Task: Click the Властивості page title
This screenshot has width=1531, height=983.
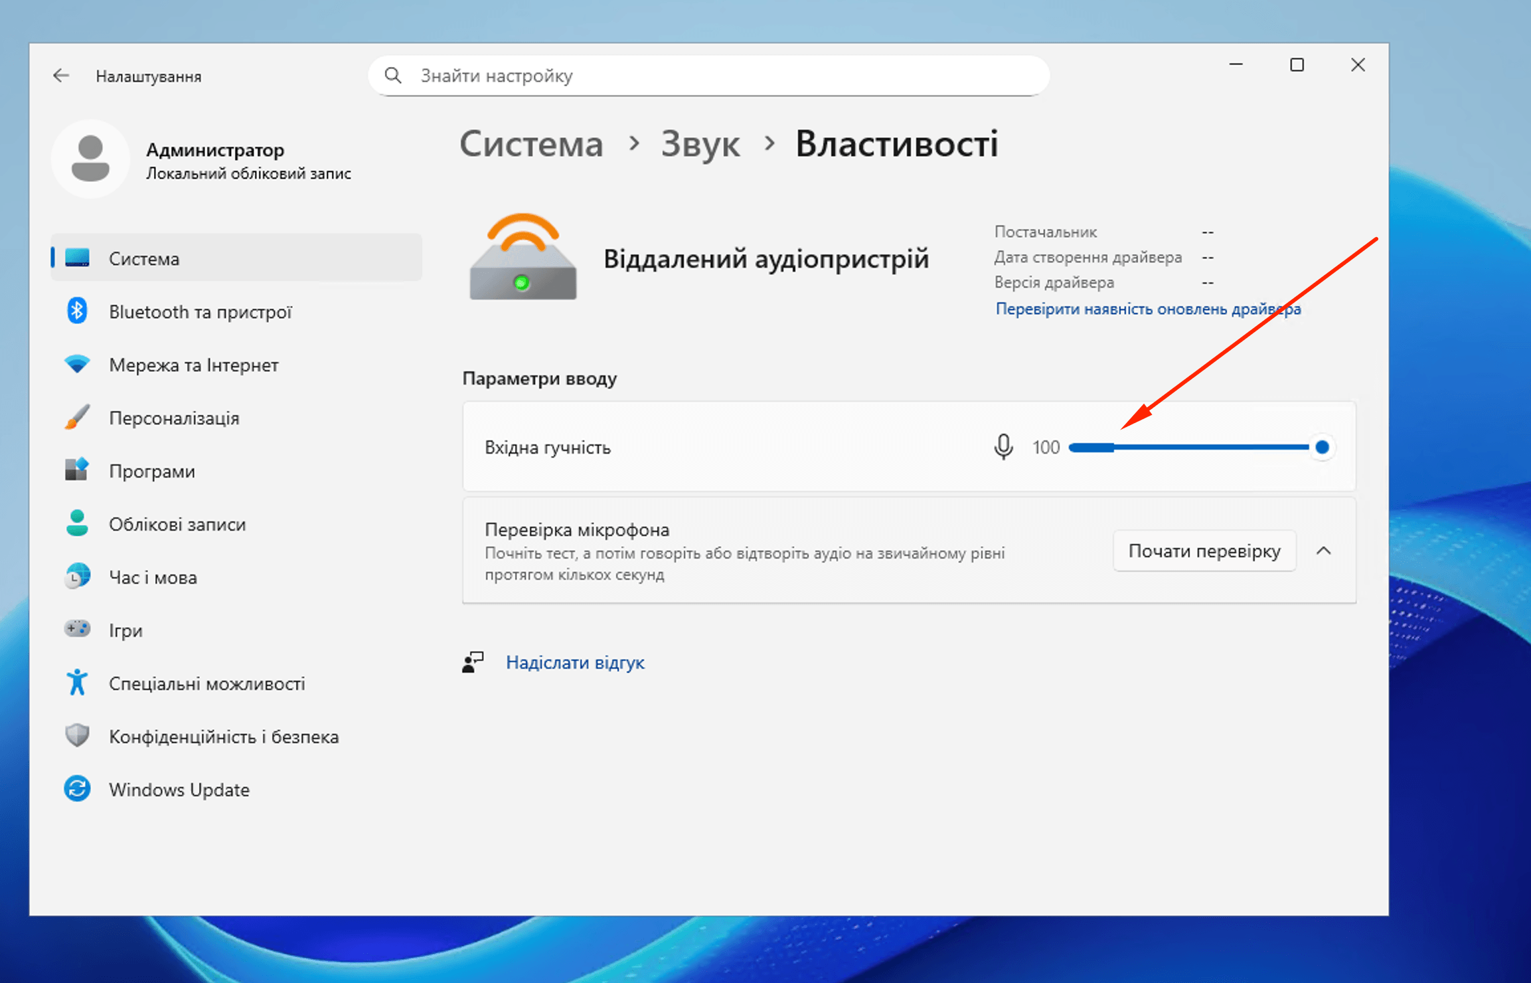Action: tap(896, 143)
